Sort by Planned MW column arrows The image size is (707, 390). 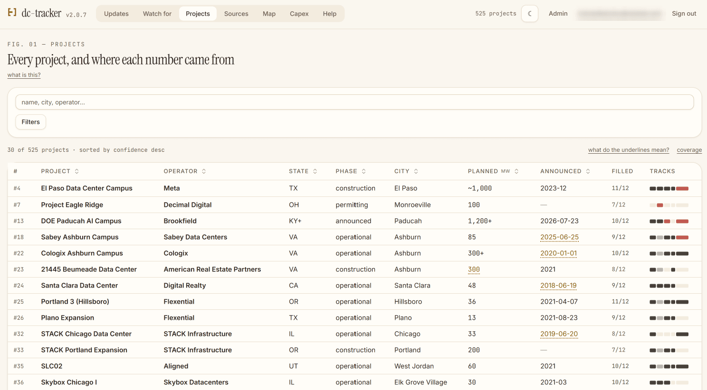[x=516, y=171]
